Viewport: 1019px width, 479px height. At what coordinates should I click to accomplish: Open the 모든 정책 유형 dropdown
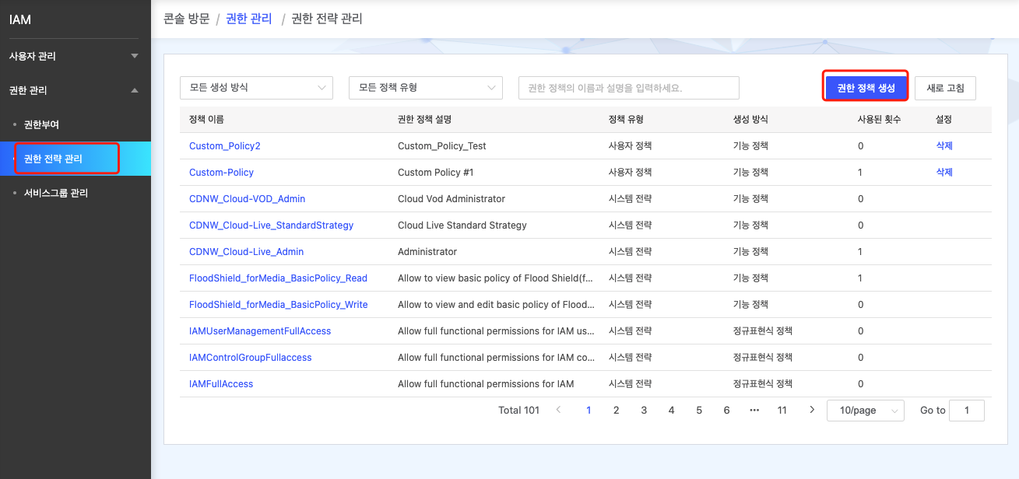[x=426, y=88]
